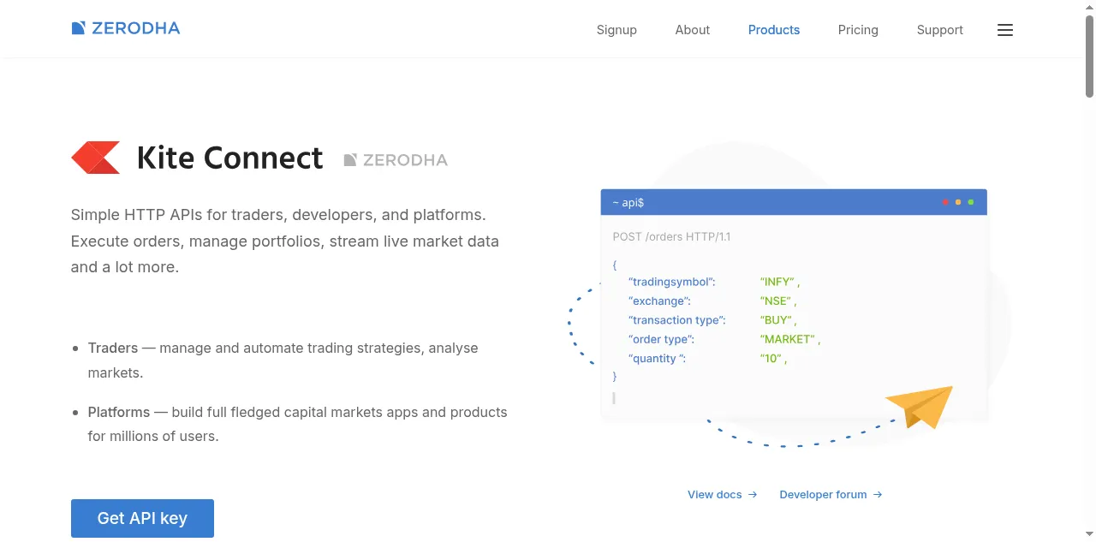Open the hamburger menu icon
The image size is (1096, 542).
(1005, 30)
